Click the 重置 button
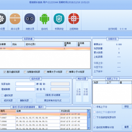Screen dimensions: 132x132 pyautogui.click(x=126, y=127)
